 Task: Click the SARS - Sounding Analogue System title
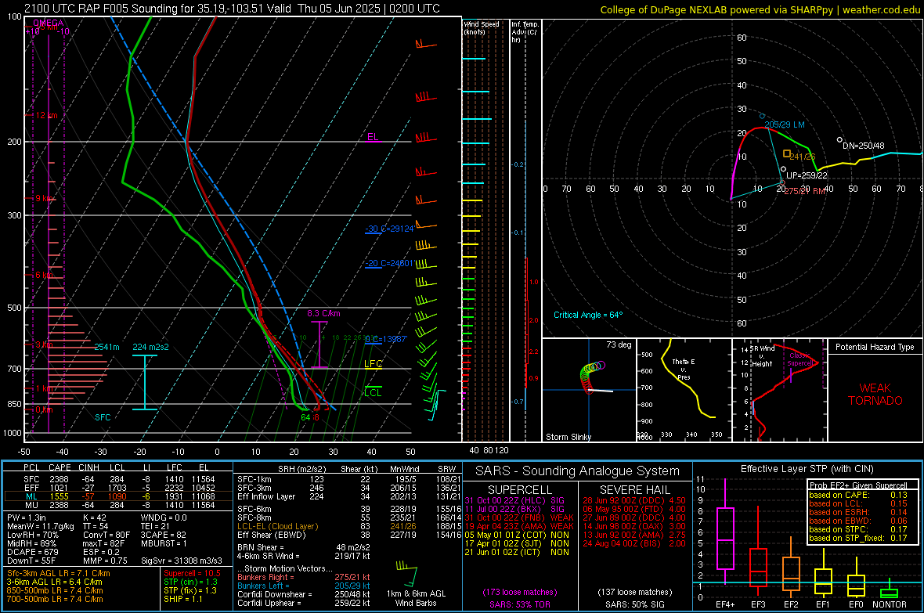click(577, 471)
